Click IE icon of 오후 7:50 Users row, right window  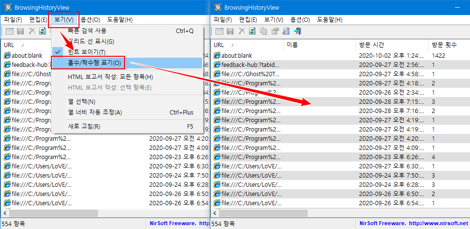pos(217,176)
